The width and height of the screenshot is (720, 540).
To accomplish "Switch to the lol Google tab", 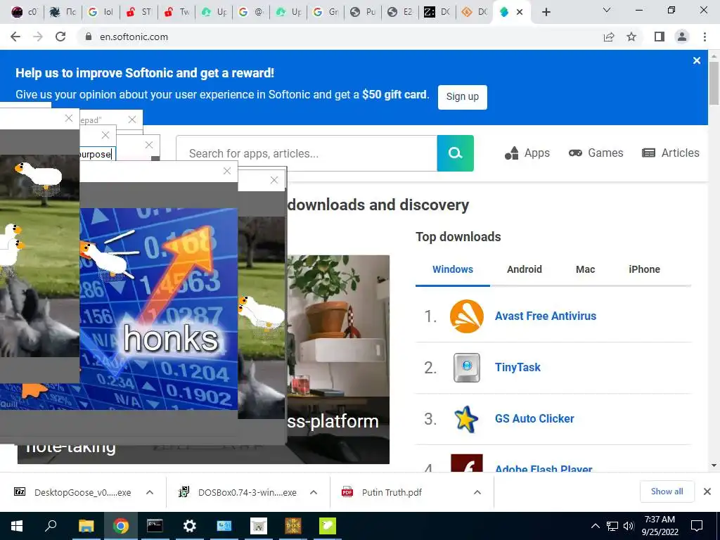I will pyautogui.click(x=101, y=13).
